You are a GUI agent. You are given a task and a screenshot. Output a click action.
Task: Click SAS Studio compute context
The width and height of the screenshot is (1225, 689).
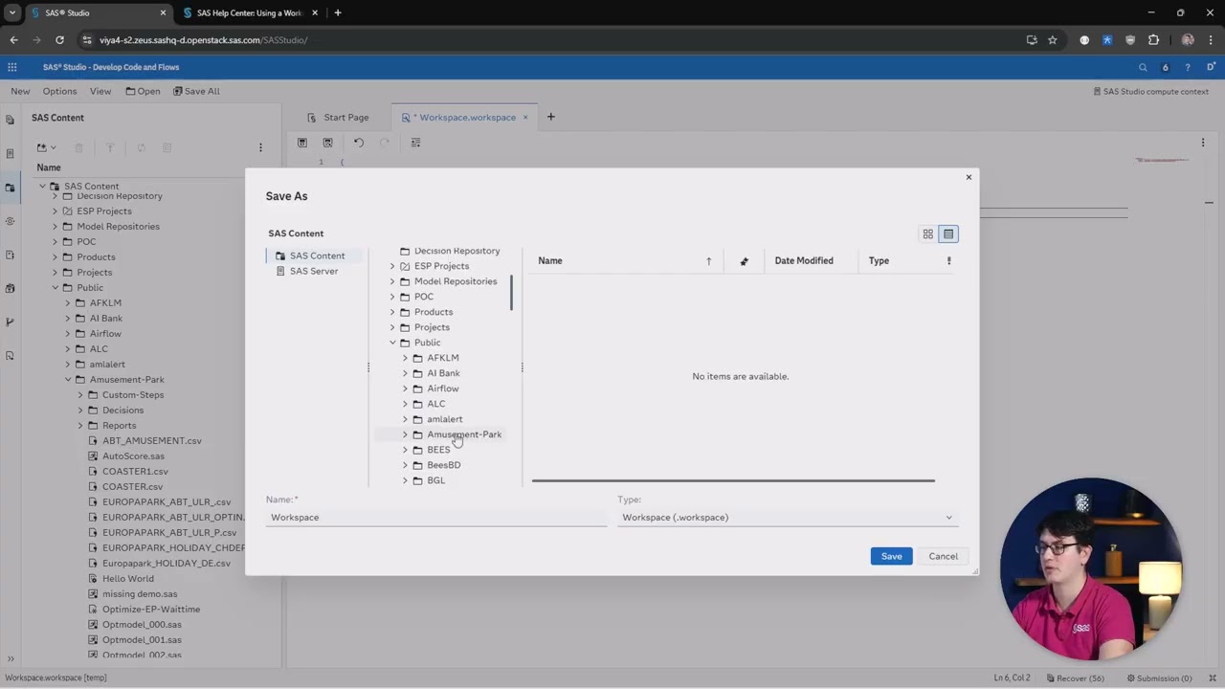(1150, 91)
